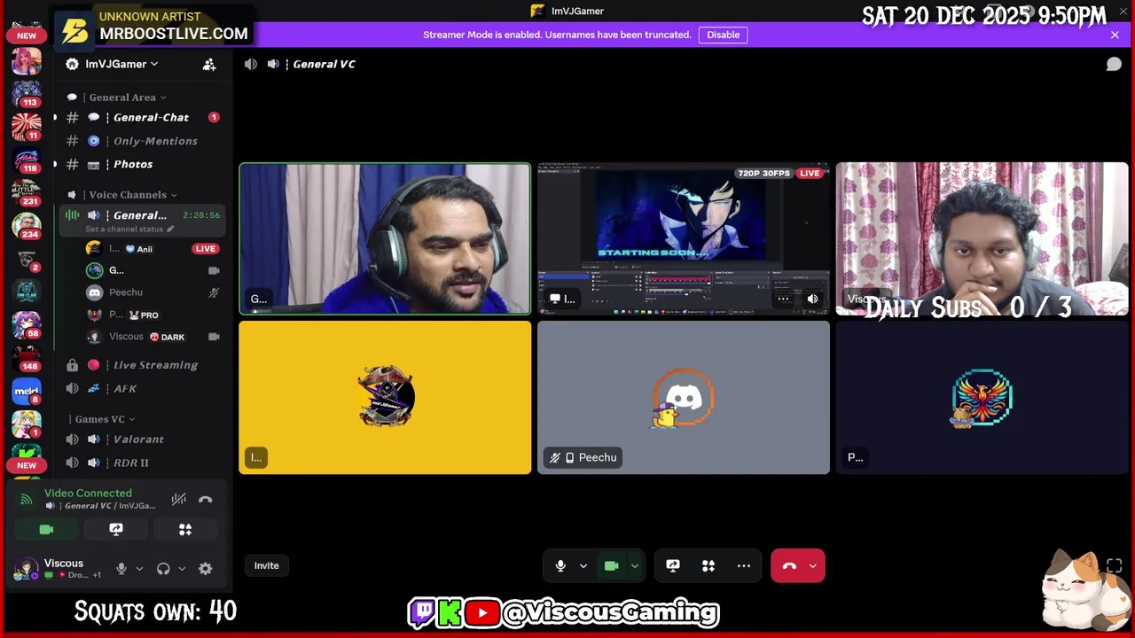Focus the Starting Soon live stream tile
The height and width of the screenshot is (638, 1135).
pyautogui.click(x=684, y=239)
